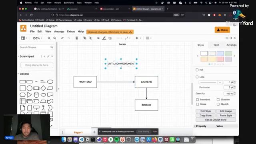
Task: Enable the Line checkbox
Action: click(197, 77)
